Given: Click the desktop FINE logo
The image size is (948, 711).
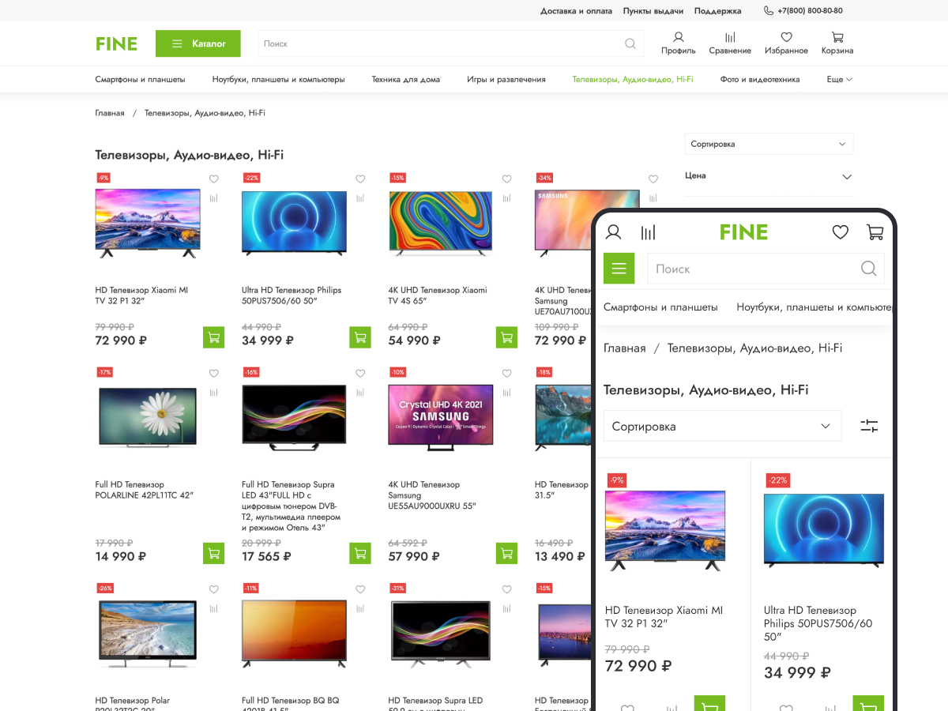Looking at the screenshot, I should pyautogui.click(x=116, y=43).
